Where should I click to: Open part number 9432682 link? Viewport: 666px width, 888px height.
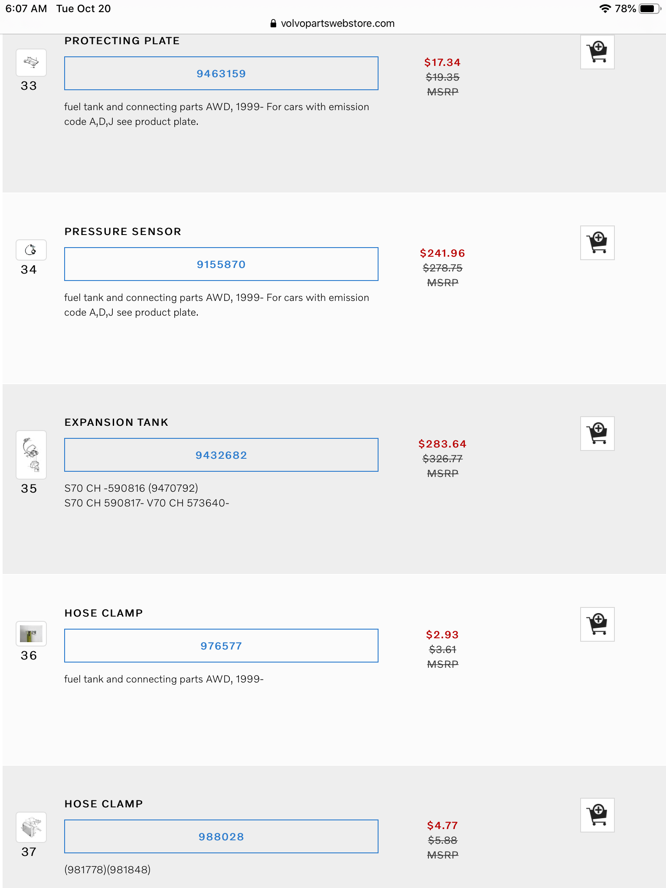click(221, 455)
